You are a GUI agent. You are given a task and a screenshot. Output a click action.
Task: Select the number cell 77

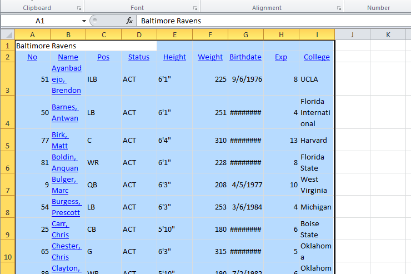(33, 140)
